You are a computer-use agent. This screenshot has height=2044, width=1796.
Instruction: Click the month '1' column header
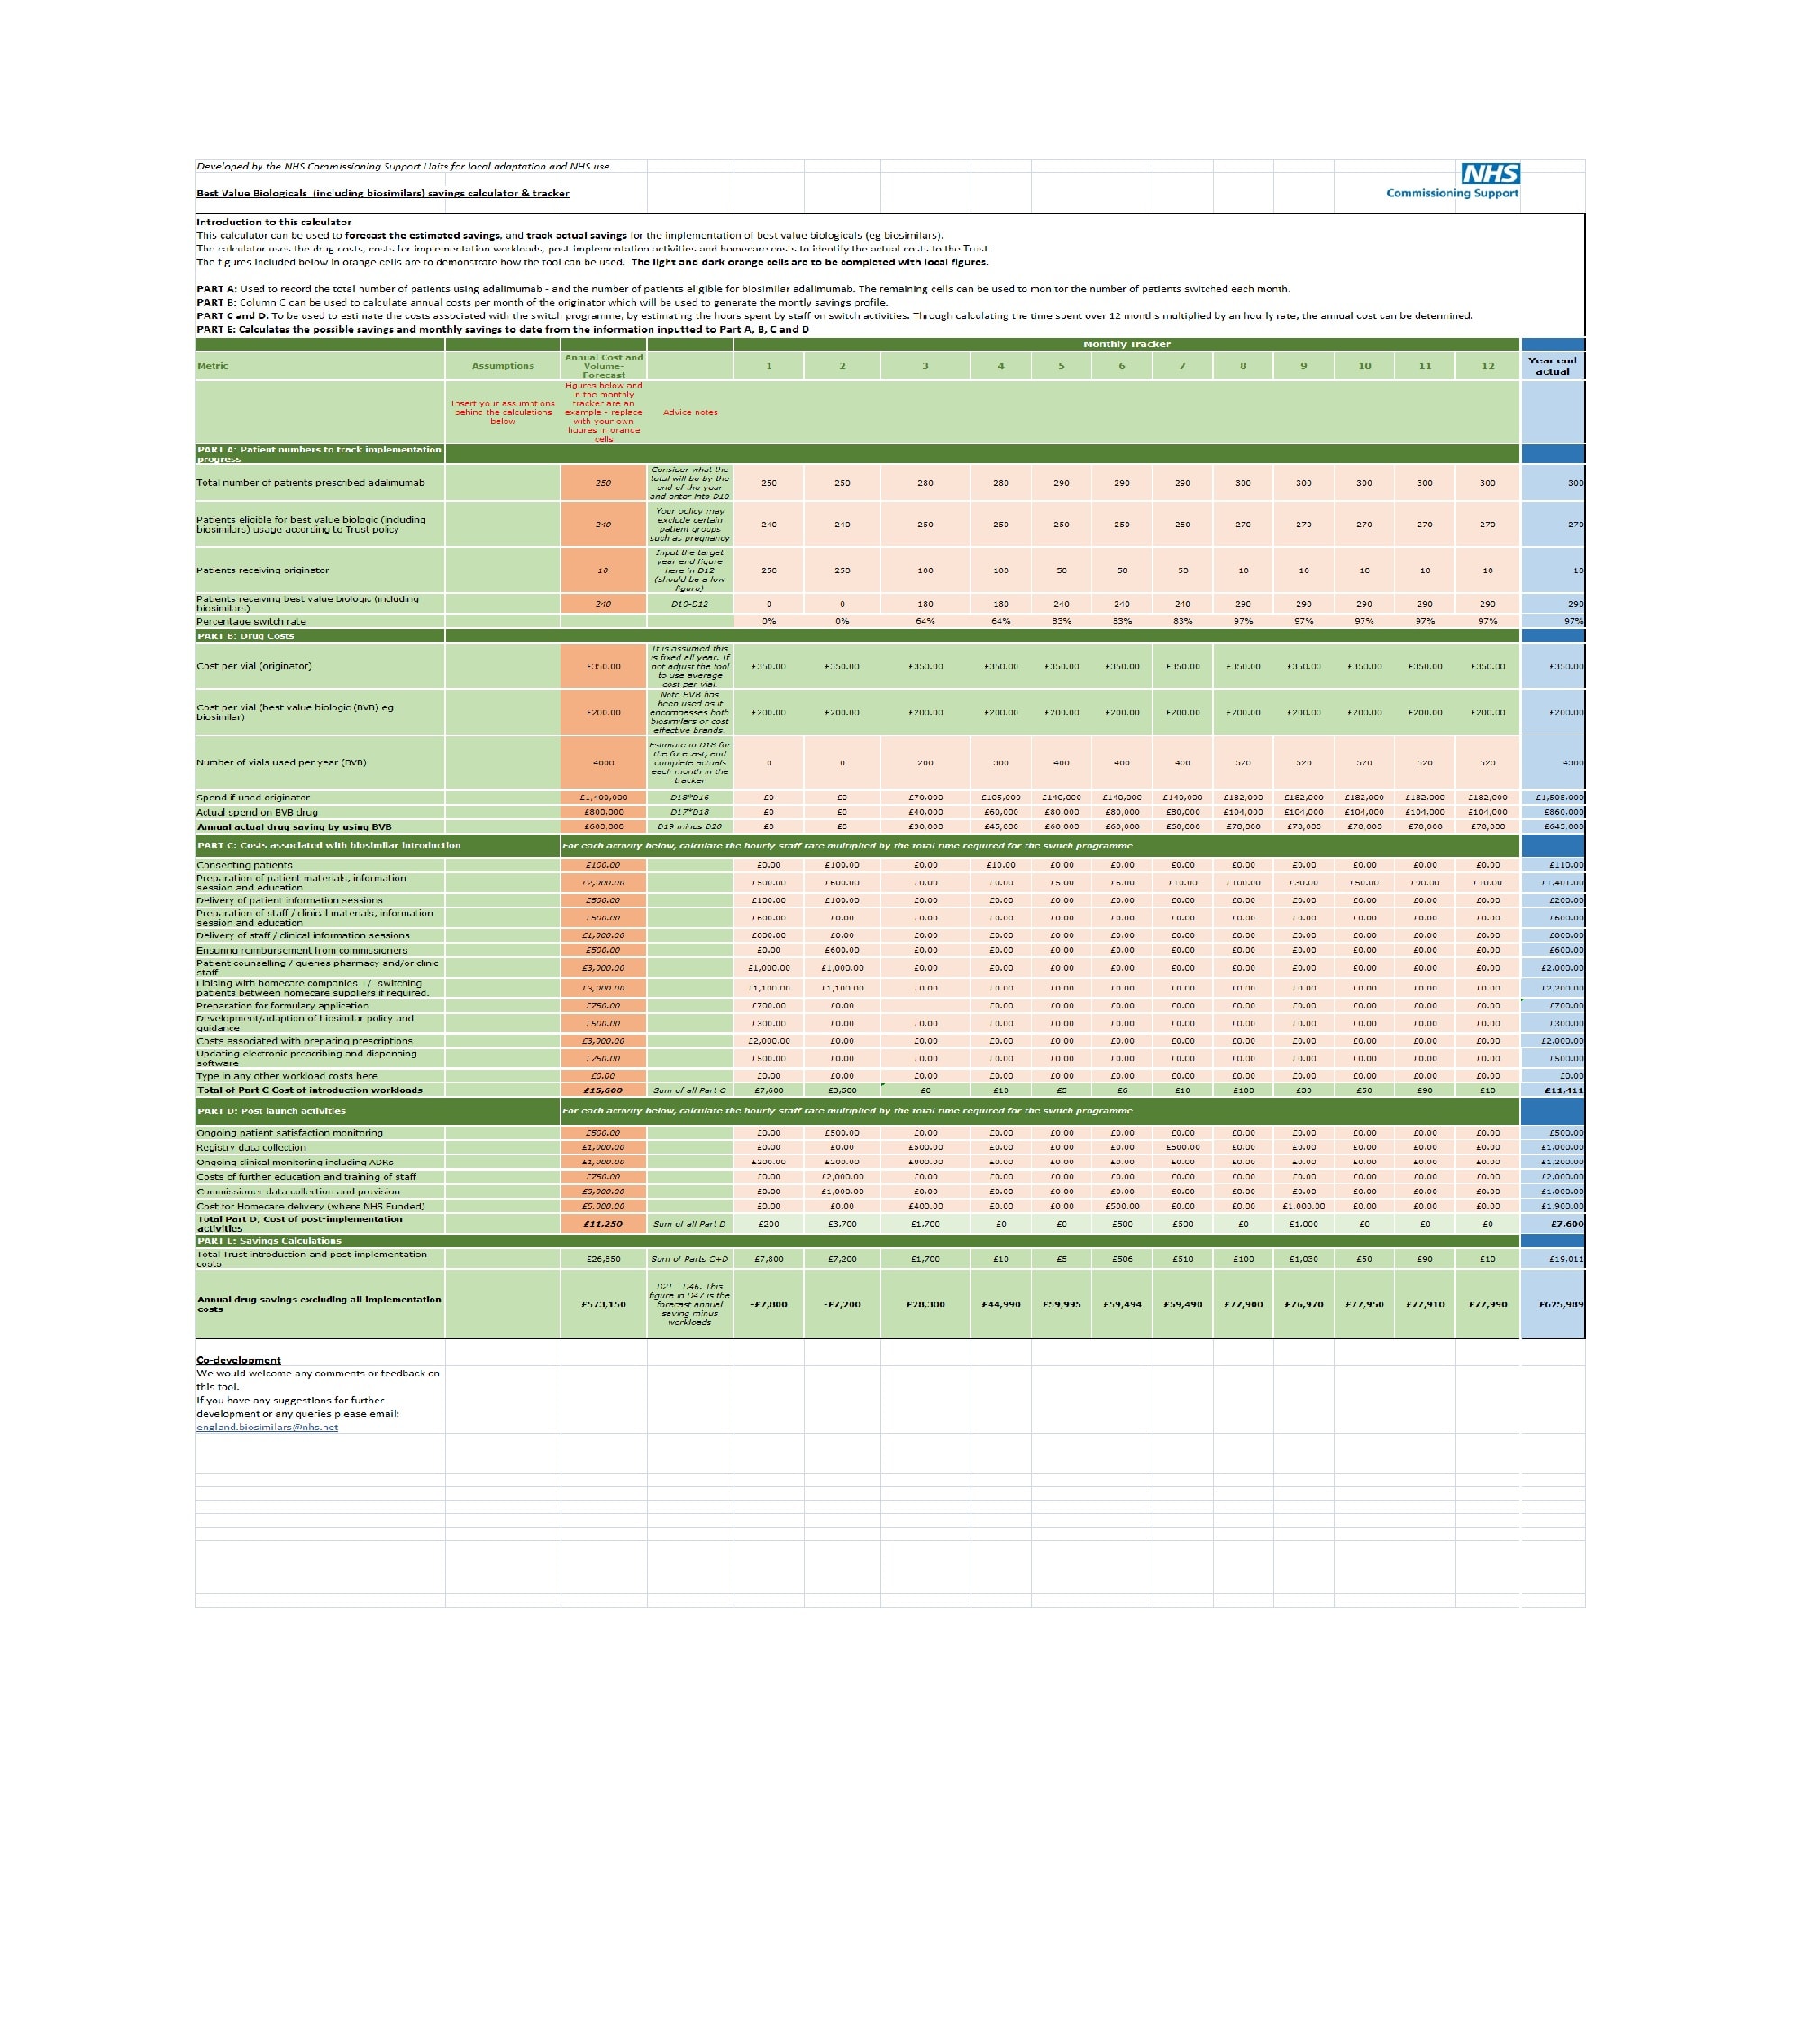coord(769,365)
